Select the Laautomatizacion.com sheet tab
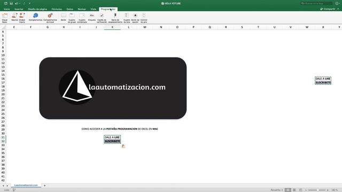This screenshot has width=342, height=192. [26, 185]
